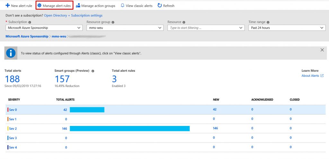Click the plus icon for New alert rule
The image size is (329, 159).
[x=8, y=5]
